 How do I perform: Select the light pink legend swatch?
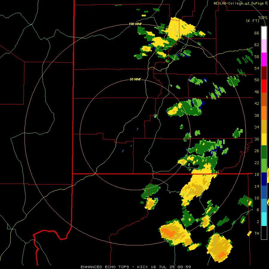264,46
